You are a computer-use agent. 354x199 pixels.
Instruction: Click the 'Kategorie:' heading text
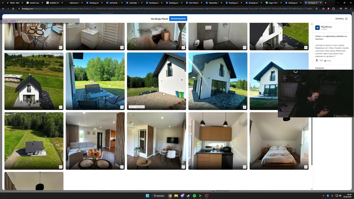point(320,68)
